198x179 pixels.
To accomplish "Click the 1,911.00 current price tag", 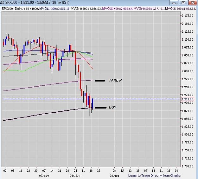I will [188, 99].
